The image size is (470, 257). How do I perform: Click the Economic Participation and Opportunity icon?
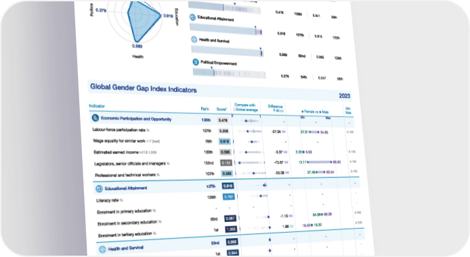tap(95, 118)
